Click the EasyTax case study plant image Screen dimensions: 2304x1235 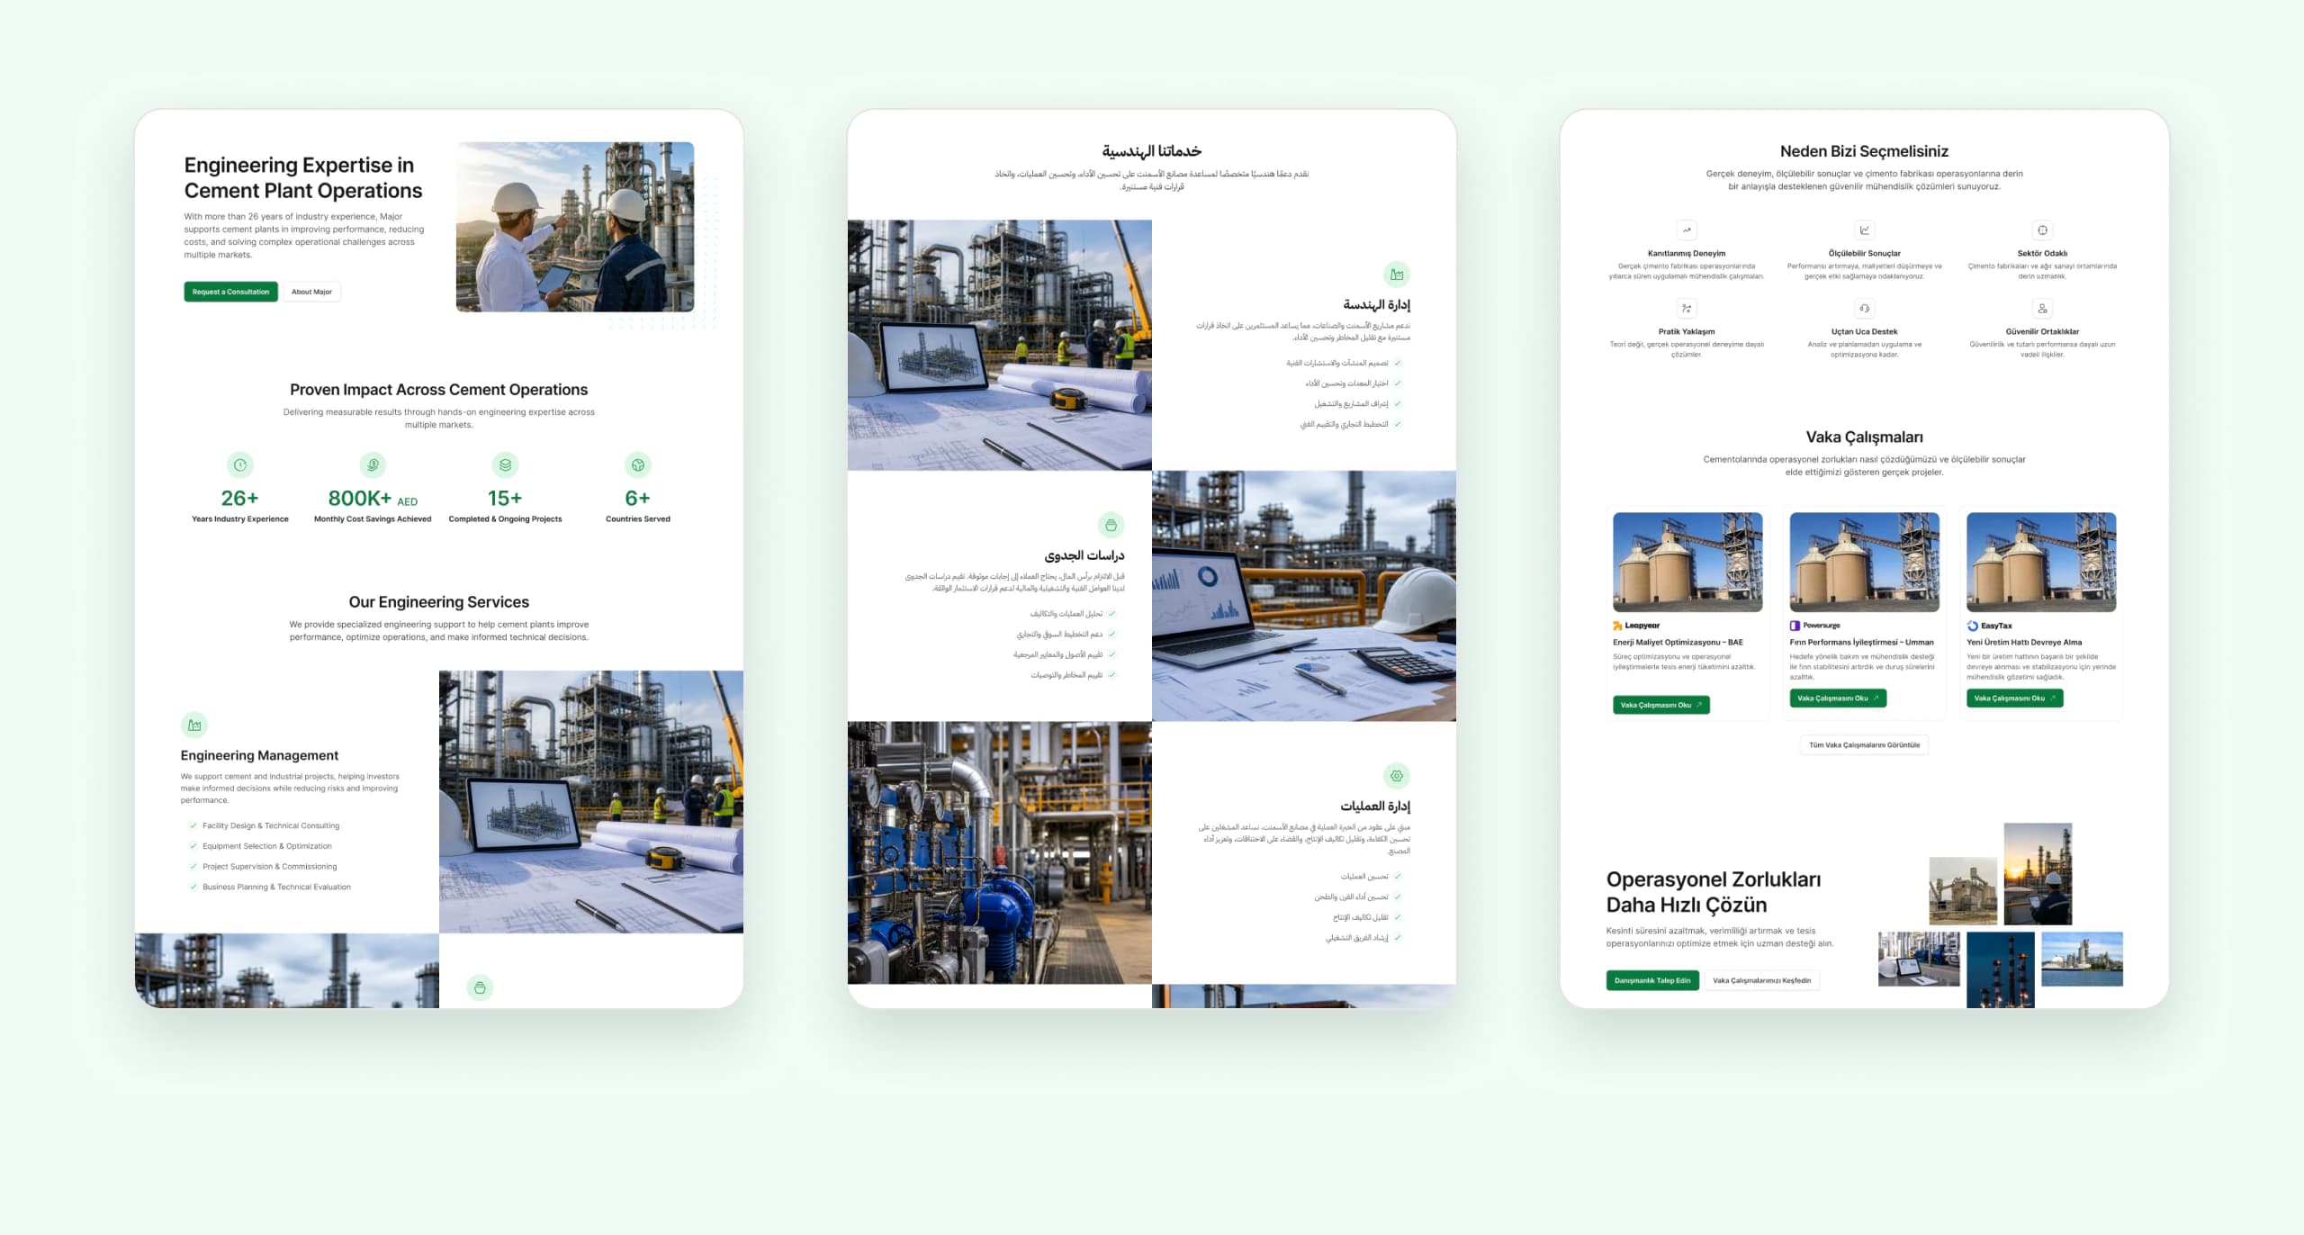point(2041,563)
